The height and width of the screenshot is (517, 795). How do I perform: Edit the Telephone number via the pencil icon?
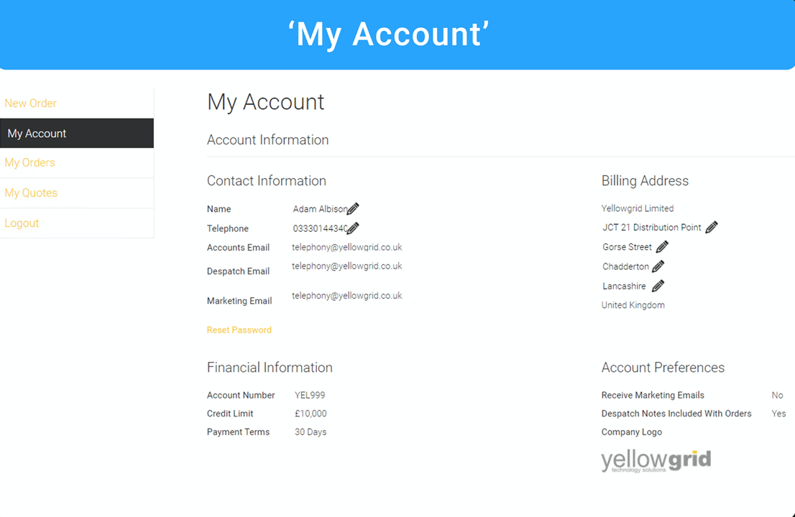tap(353, 228)
